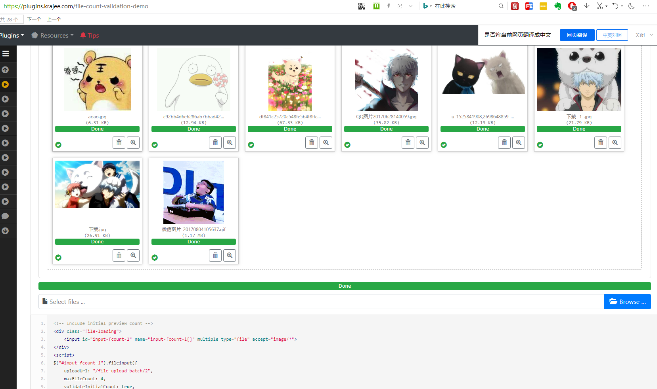Take a screenshot using the scissors icon
This screenshot has width=657, height=389.
600,6
